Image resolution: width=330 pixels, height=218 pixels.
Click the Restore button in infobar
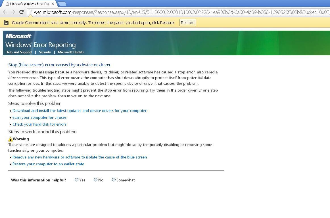[188, 23]
